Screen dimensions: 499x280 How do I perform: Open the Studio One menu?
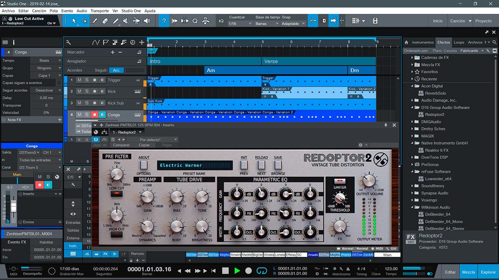(x=131, y=11)
